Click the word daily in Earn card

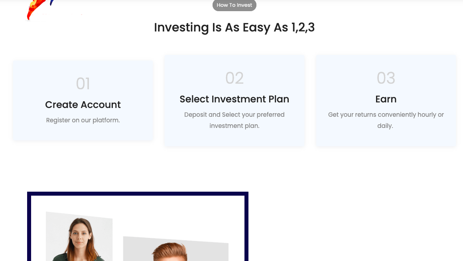(x=384, y=126)
